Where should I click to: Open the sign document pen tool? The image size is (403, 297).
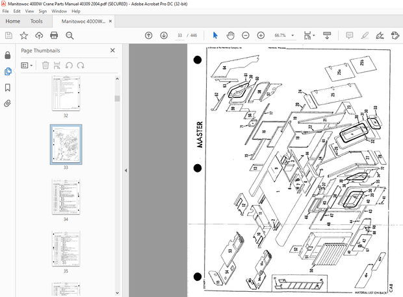tap(380, 36)
